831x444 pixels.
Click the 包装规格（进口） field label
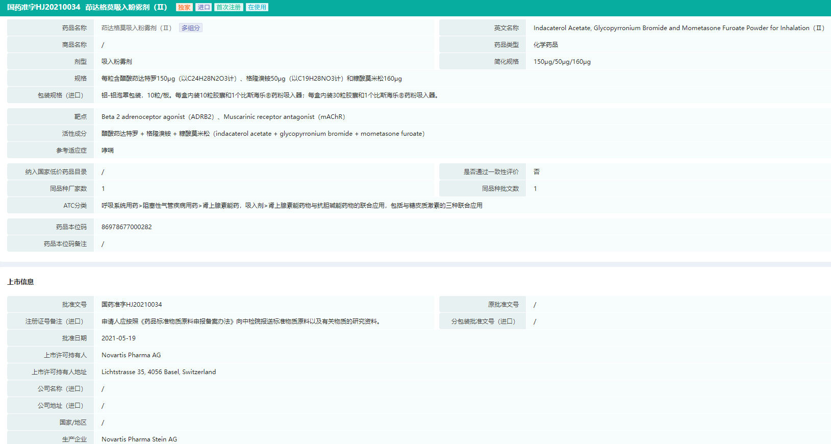(x=62, y=95)
